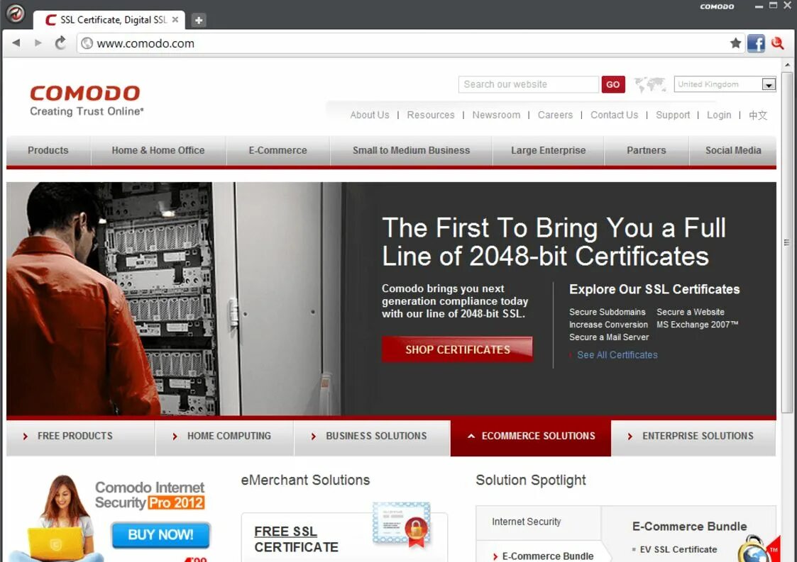Open the Careers link
This screenshot has height=562, width=797.
point(555,115)
